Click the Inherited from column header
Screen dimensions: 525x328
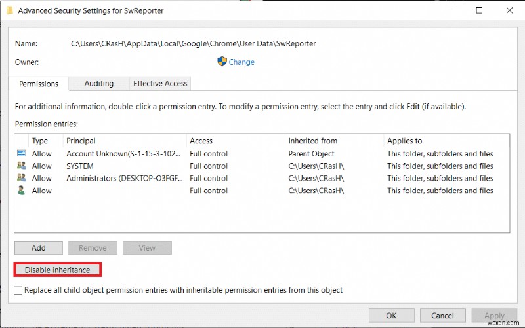click(x=312, y=141)
